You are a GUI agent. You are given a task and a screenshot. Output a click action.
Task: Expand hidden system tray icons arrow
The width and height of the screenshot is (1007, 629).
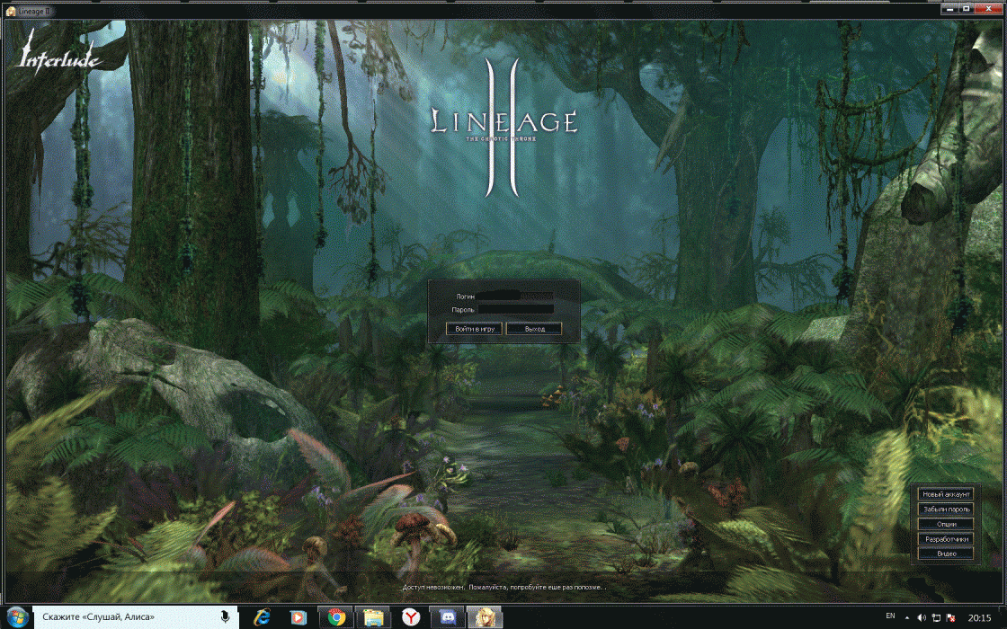coord(907,617)
